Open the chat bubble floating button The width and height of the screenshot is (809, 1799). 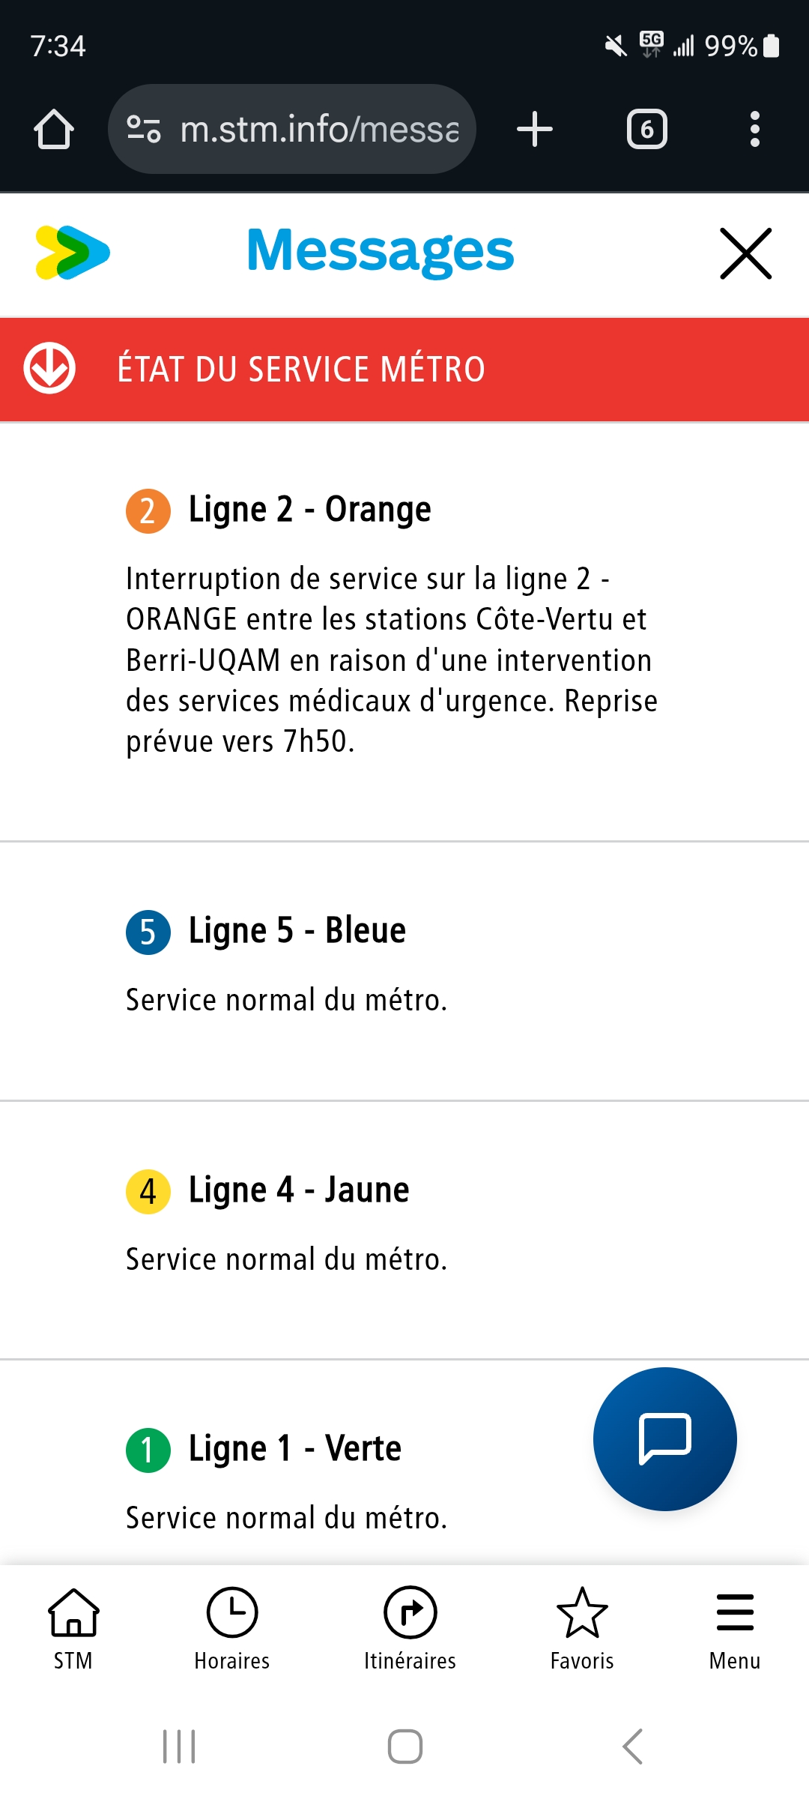coord(664,1438)
